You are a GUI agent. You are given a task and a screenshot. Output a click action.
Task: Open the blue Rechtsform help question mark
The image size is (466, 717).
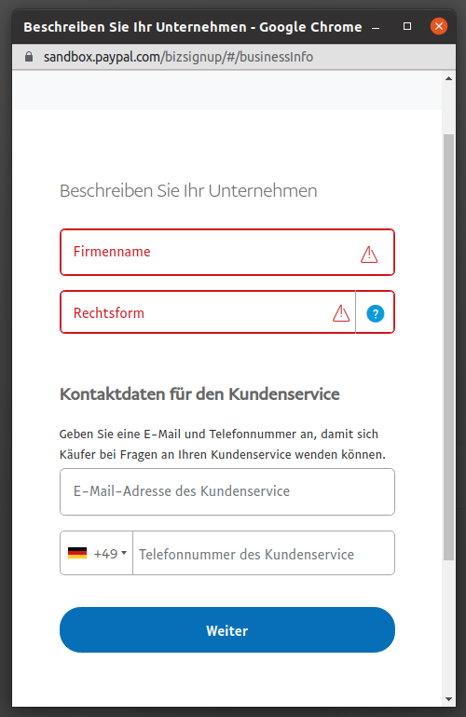pyautogui.click(x=375, y=313)
